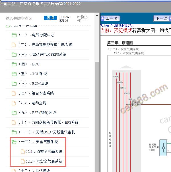Go to next page with 下一页
171x172 pixels.
coord(162,18)
